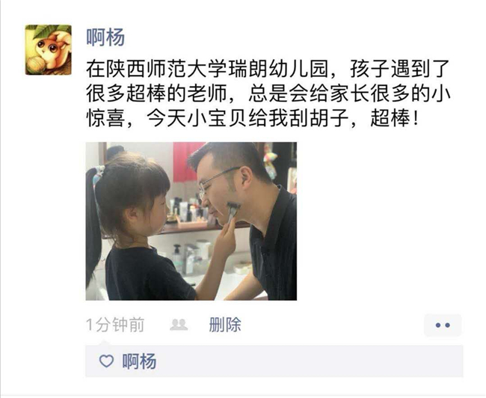Tap the walnut at the bottom of the avatar

pyautogui.click(x=37, y=64)
